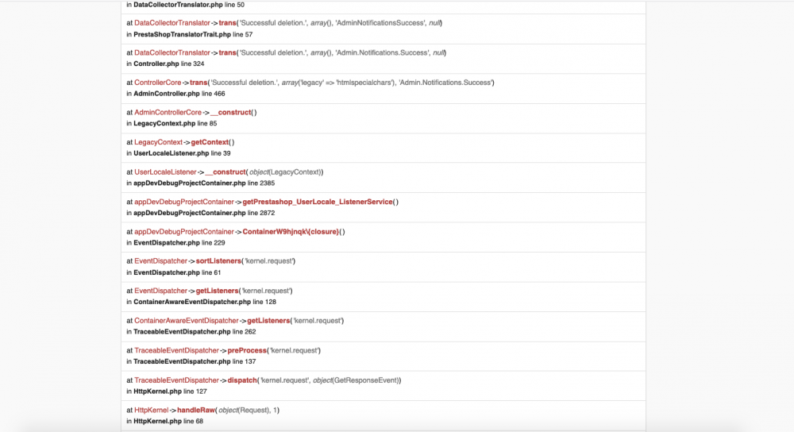Click the AdminControllerCore class name
The height and width of the screenshot is (432, 794).
coord(168,113)
